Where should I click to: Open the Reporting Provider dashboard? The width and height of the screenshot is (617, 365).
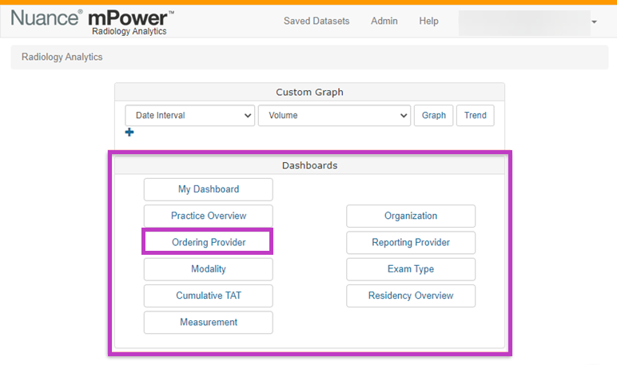point(411,243)
